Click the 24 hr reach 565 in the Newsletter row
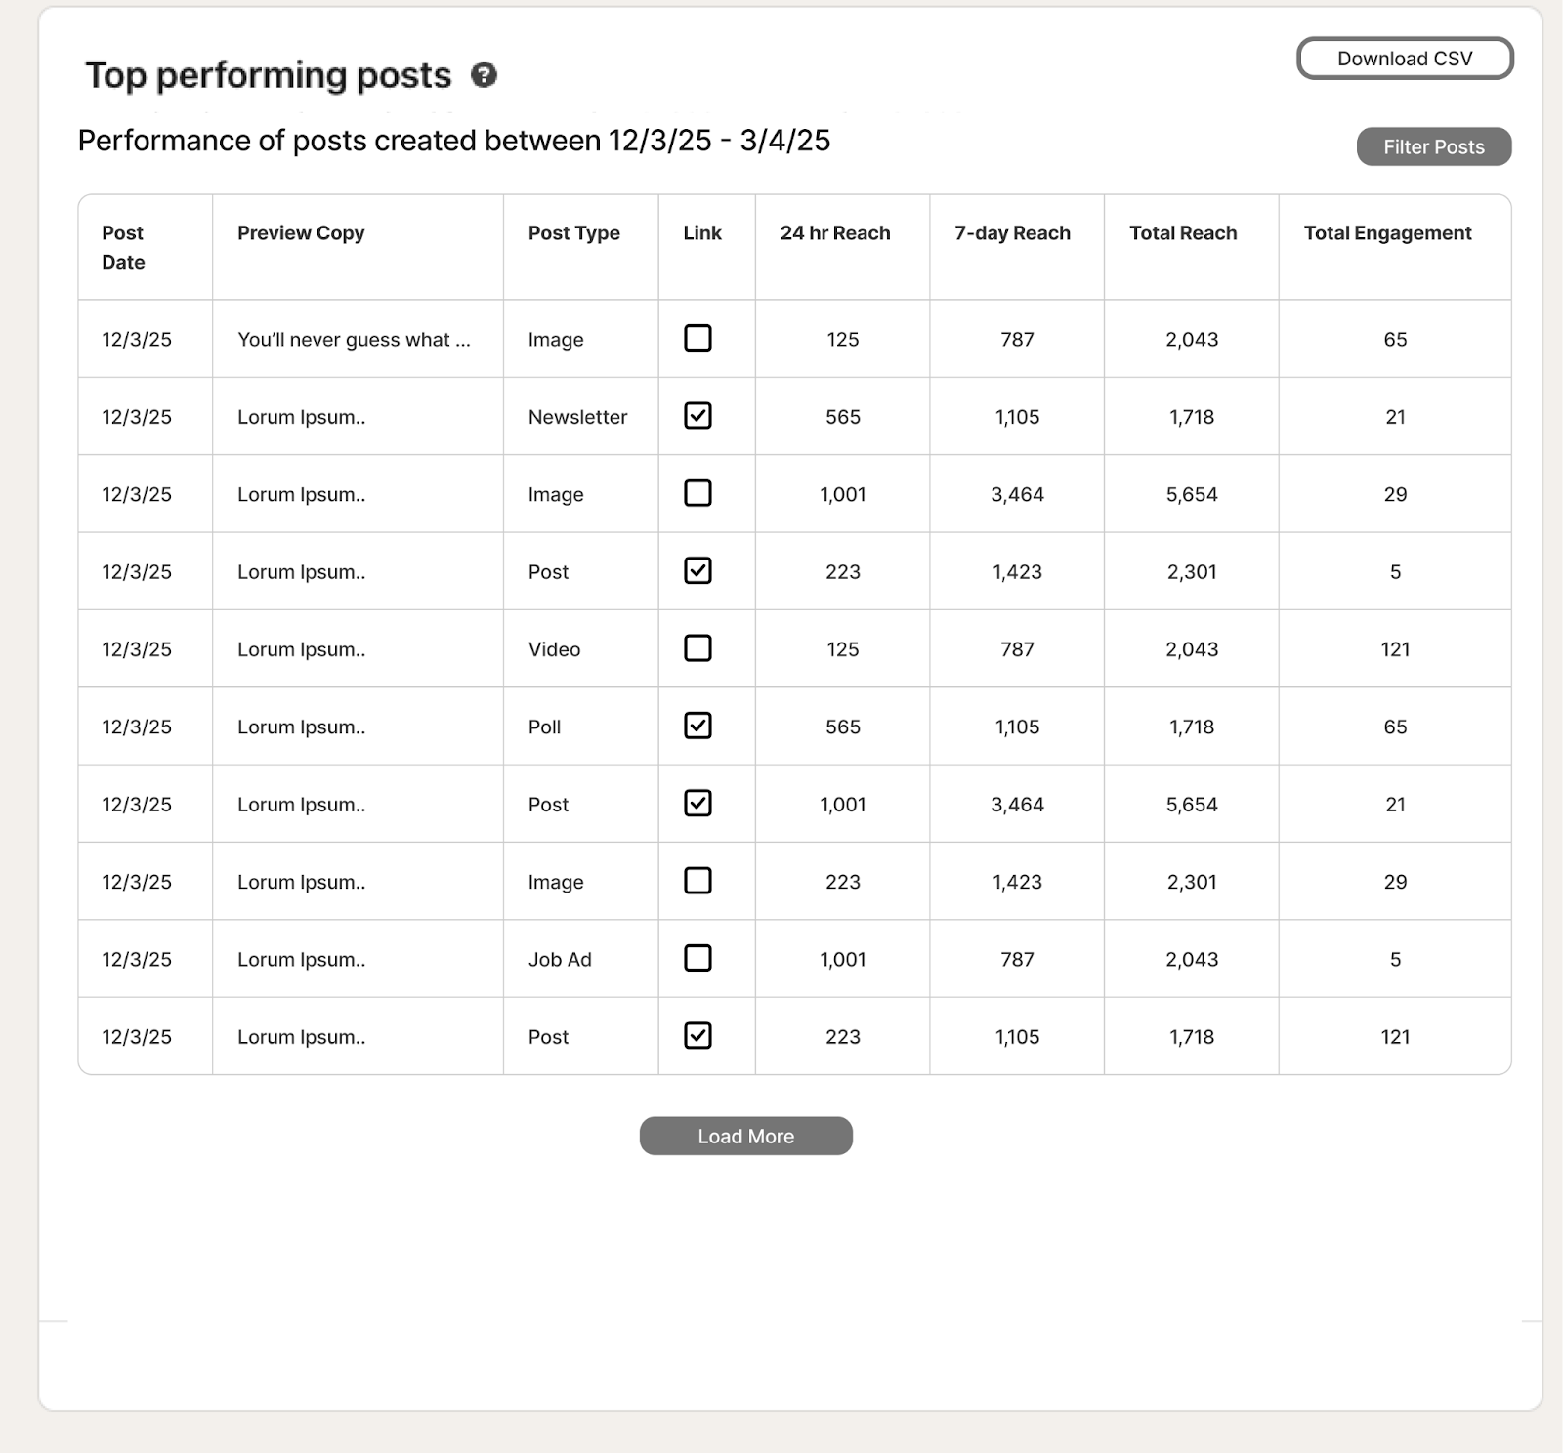Viewport: 1563px width, 1453px height. (843, 417)
